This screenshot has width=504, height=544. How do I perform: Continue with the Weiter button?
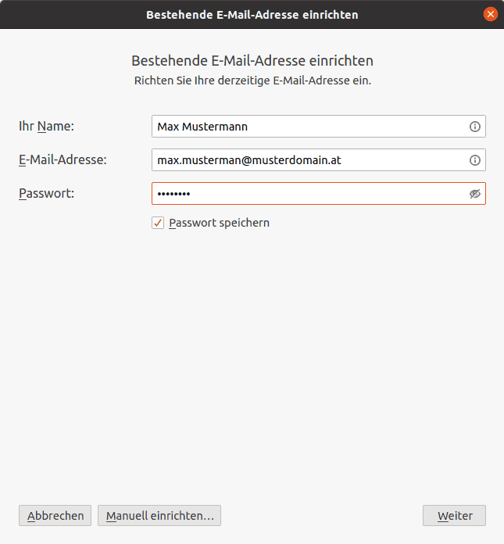coord(454,516)
